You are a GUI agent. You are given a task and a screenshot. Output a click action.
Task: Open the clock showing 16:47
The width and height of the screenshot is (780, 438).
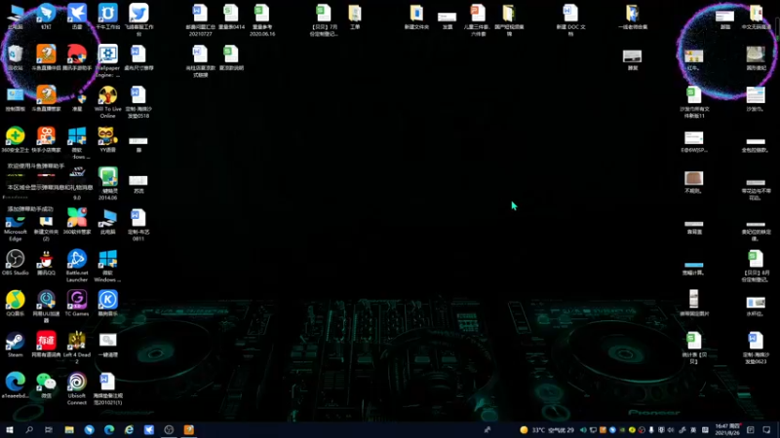(x=727, y=430)
